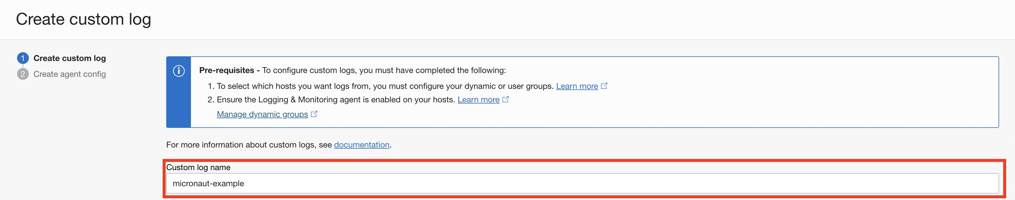Click the Custom log name field label

click(198, 167)
